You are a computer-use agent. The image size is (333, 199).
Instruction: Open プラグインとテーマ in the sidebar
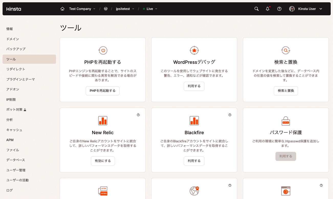point(29,79)
